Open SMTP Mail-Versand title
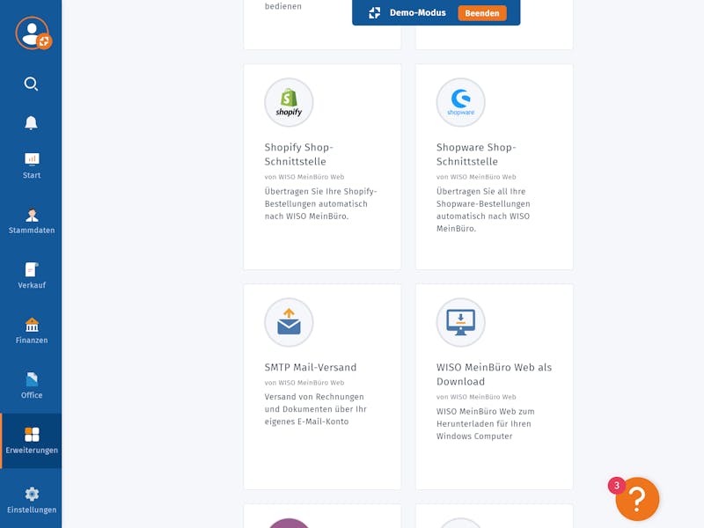Image resolution: width=704 pixels, height=528 pixels. 311,367
